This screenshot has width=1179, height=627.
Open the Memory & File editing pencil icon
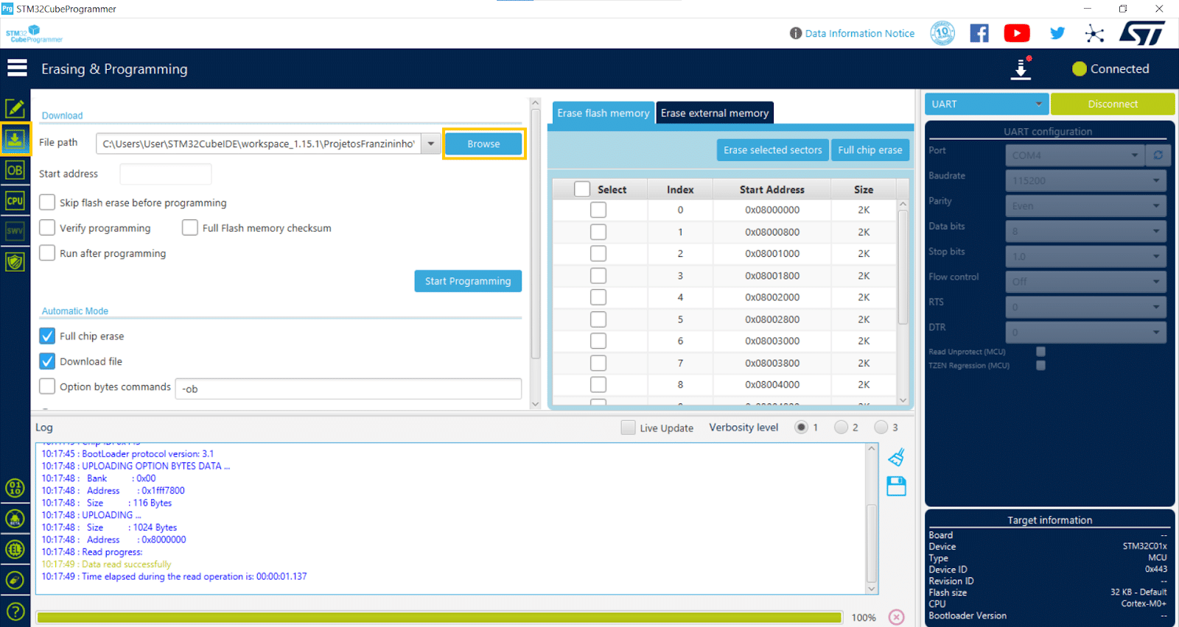point(15,109)
